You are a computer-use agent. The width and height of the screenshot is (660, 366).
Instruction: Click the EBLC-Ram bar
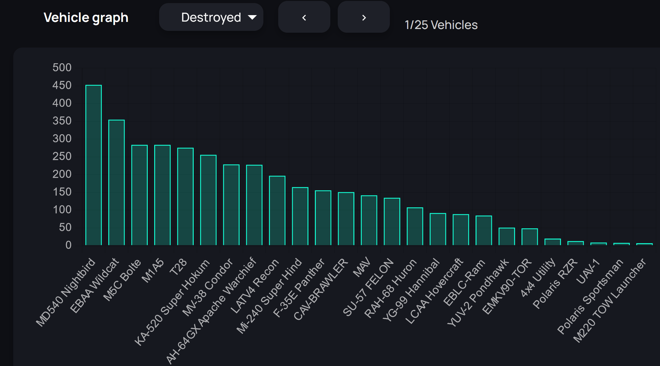click(x=484, y=231)
